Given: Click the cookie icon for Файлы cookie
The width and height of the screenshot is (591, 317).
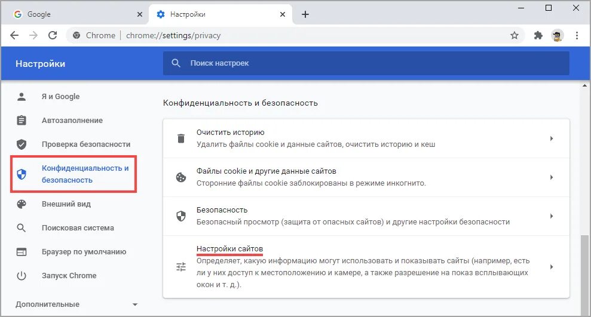Looking at the screenshot, I should coord(181,177).
